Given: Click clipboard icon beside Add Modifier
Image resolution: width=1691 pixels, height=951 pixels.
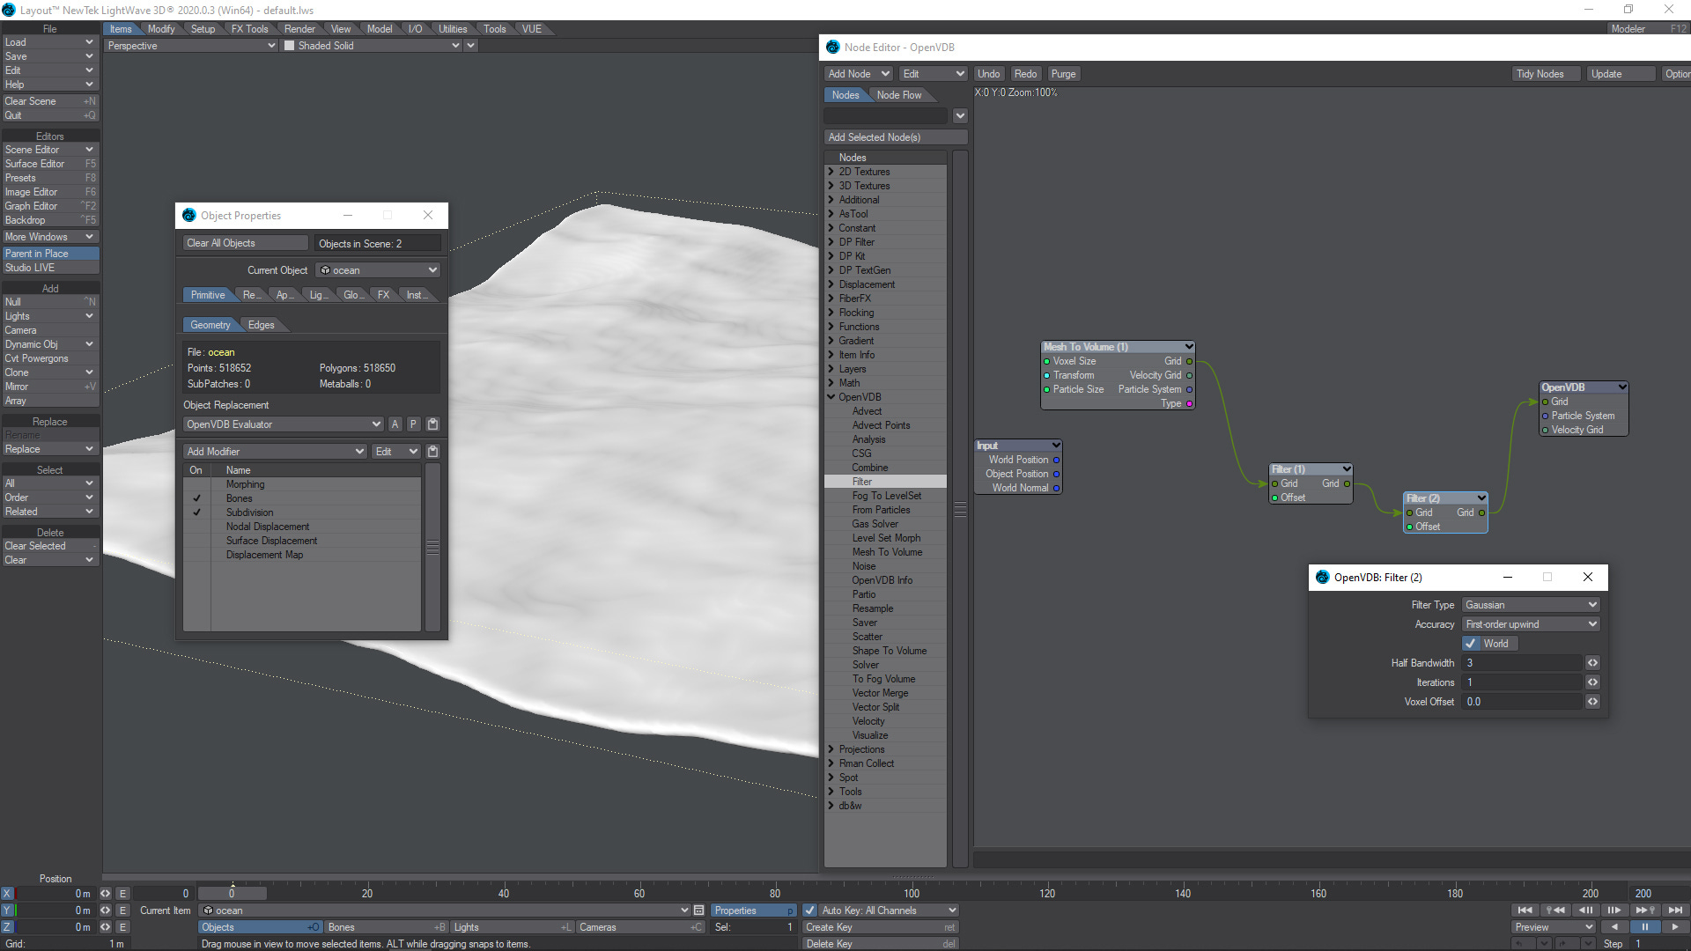Looking at the screenshot, I should tap(432, 452).
